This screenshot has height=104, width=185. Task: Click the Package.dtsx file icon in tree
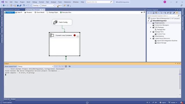[156, 29]
